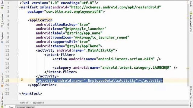The image size is (193, 108).
Task: Open the 1: Project tool window
Action: 2,4
